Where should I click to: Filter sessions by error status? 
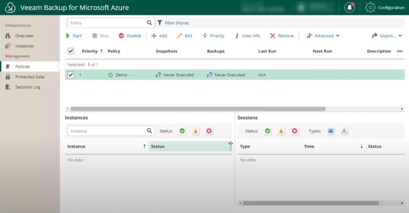point(294,131)
